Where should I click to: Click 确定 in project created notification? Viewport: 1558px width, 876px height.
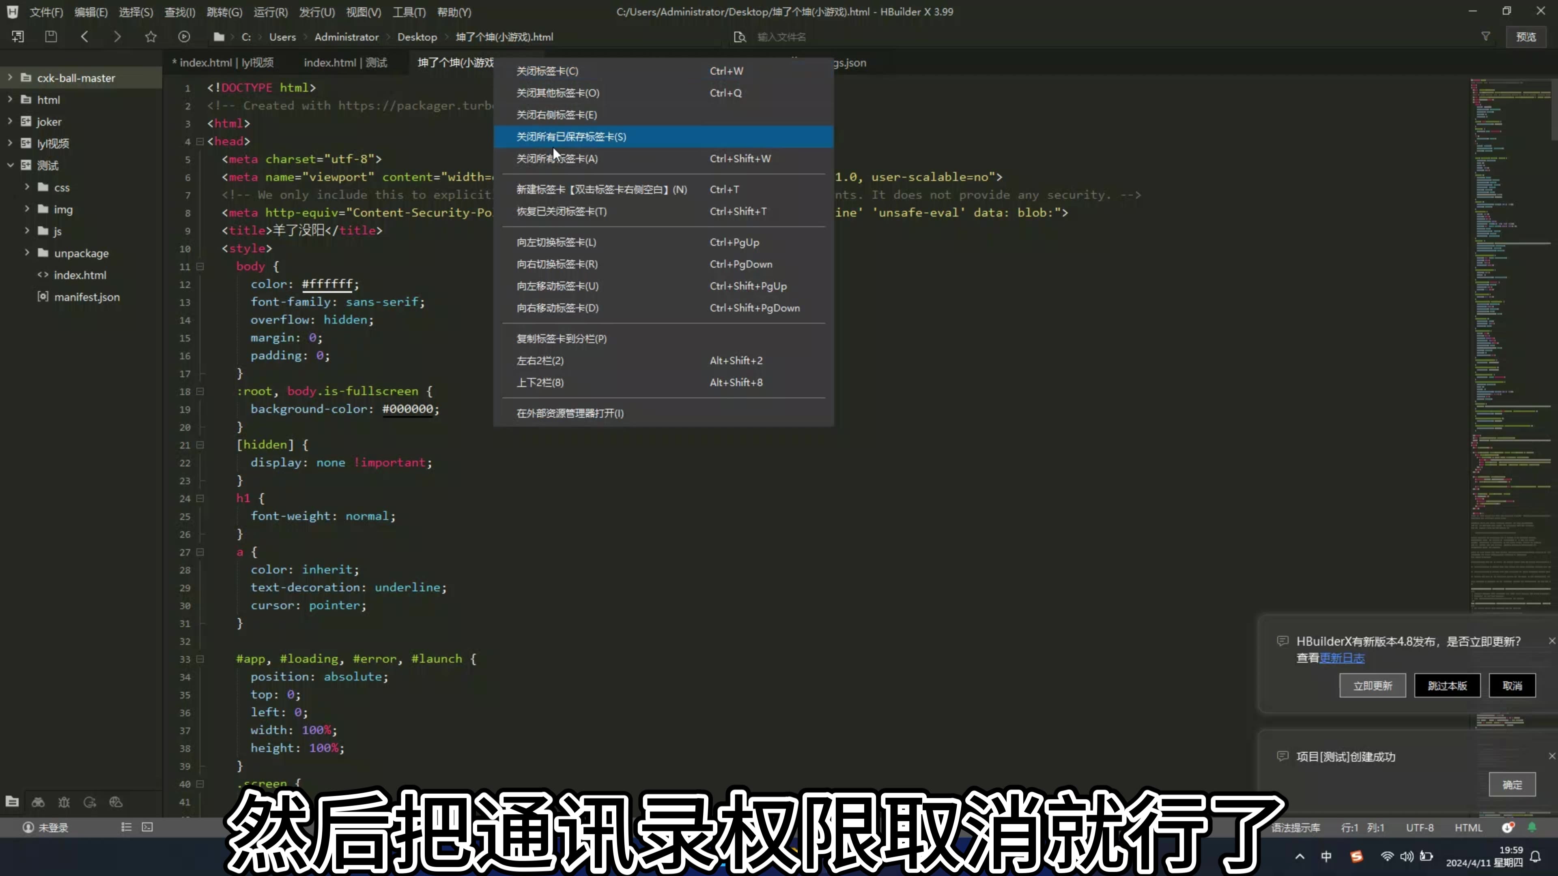pyautogui.click(x=1512, y=785)
